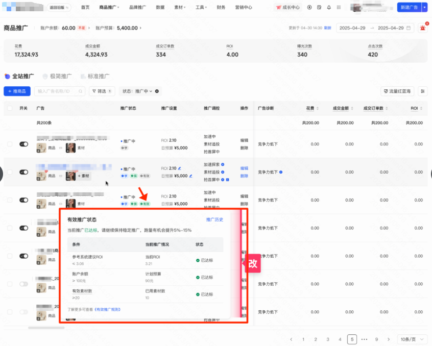Open the 品牌推广 menu item

(x=137, y=8)
